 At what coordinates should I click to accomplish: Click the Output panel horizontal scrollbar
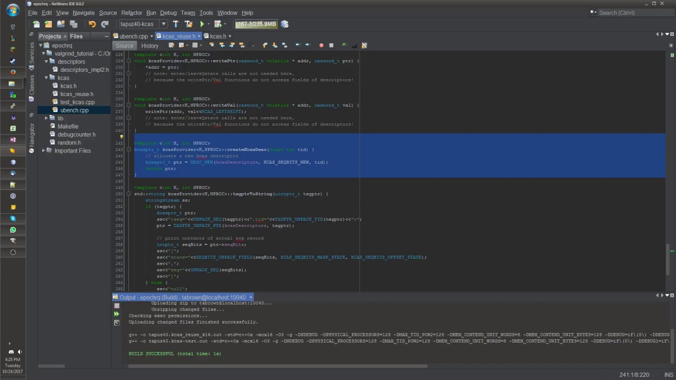[x=278, y=365]
